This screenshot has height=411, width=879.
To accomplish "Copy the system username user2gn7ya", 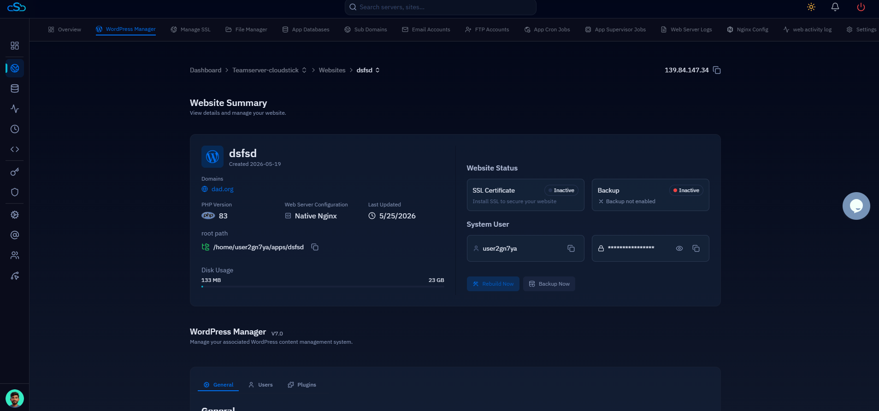I will click(x=571, y=248).
